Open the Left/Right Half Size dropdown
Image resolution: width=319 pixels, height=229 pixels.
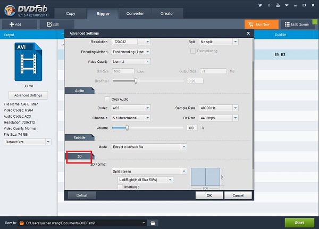click(x=170, y=179)
